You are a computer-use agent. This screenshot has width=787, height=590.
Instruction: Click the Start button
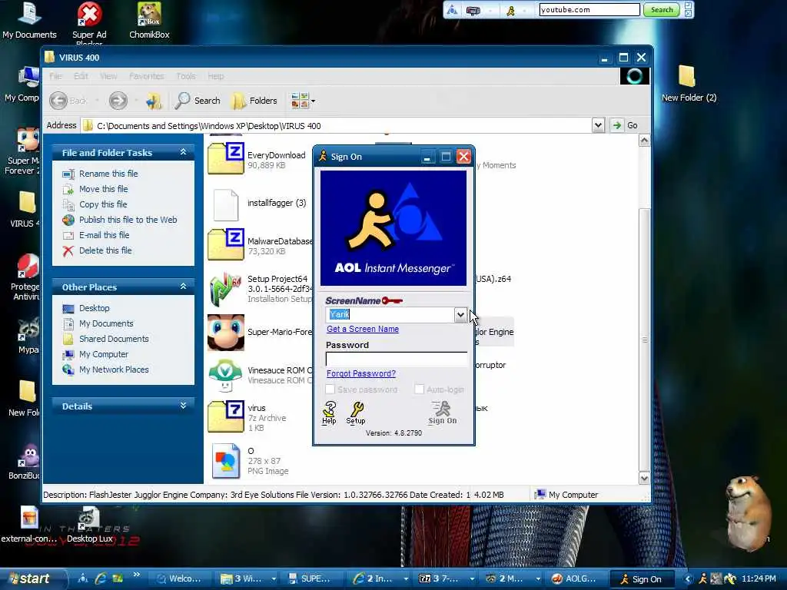[x=31, y=579]
